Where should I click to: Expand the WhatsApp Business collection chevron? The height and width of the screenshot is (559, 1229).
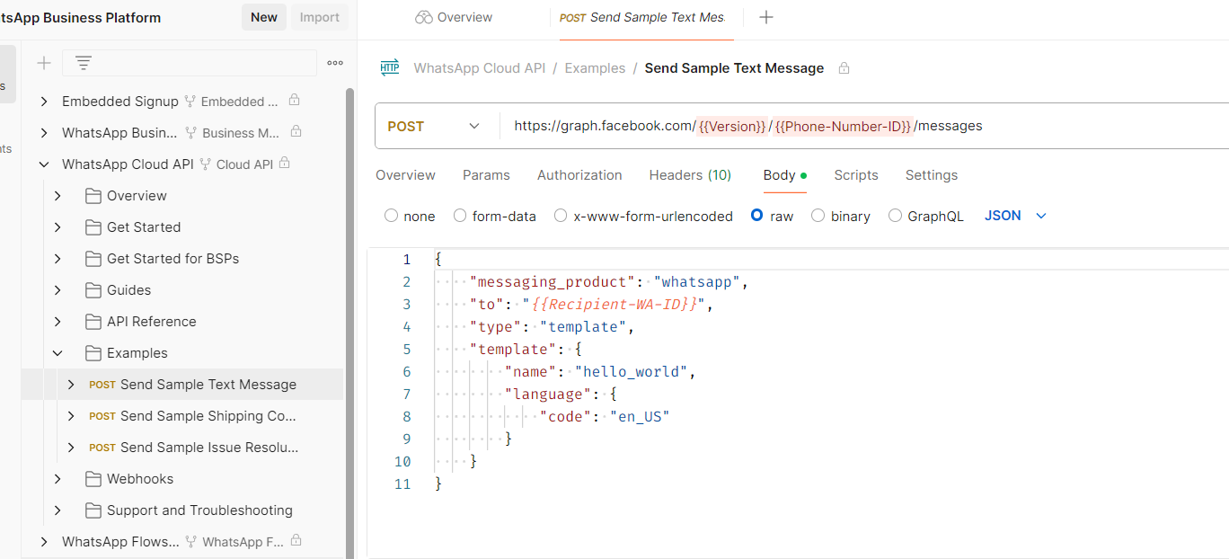[x=44, y=133]
